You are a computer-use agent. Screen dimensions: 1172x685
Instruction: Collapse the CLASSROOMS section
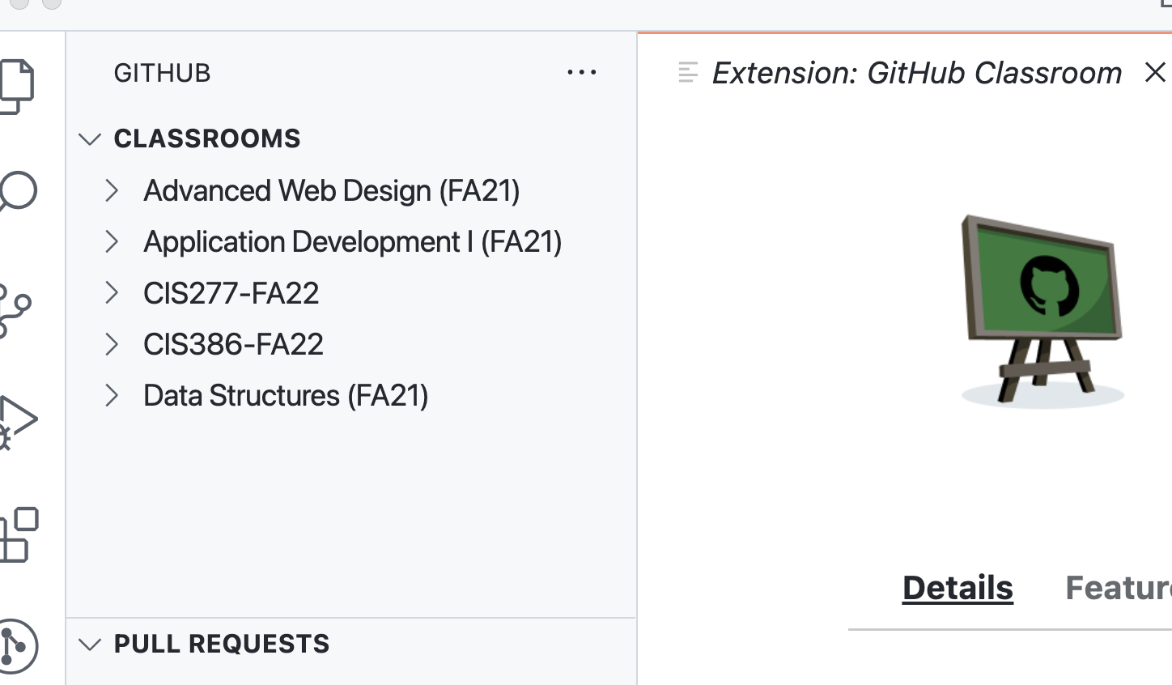pyautogui.click(x=90, y=138)
